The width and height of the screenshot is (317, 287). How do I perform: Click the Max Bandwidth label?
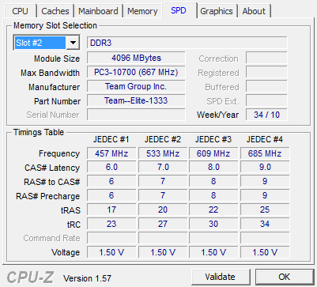point(50,73)
